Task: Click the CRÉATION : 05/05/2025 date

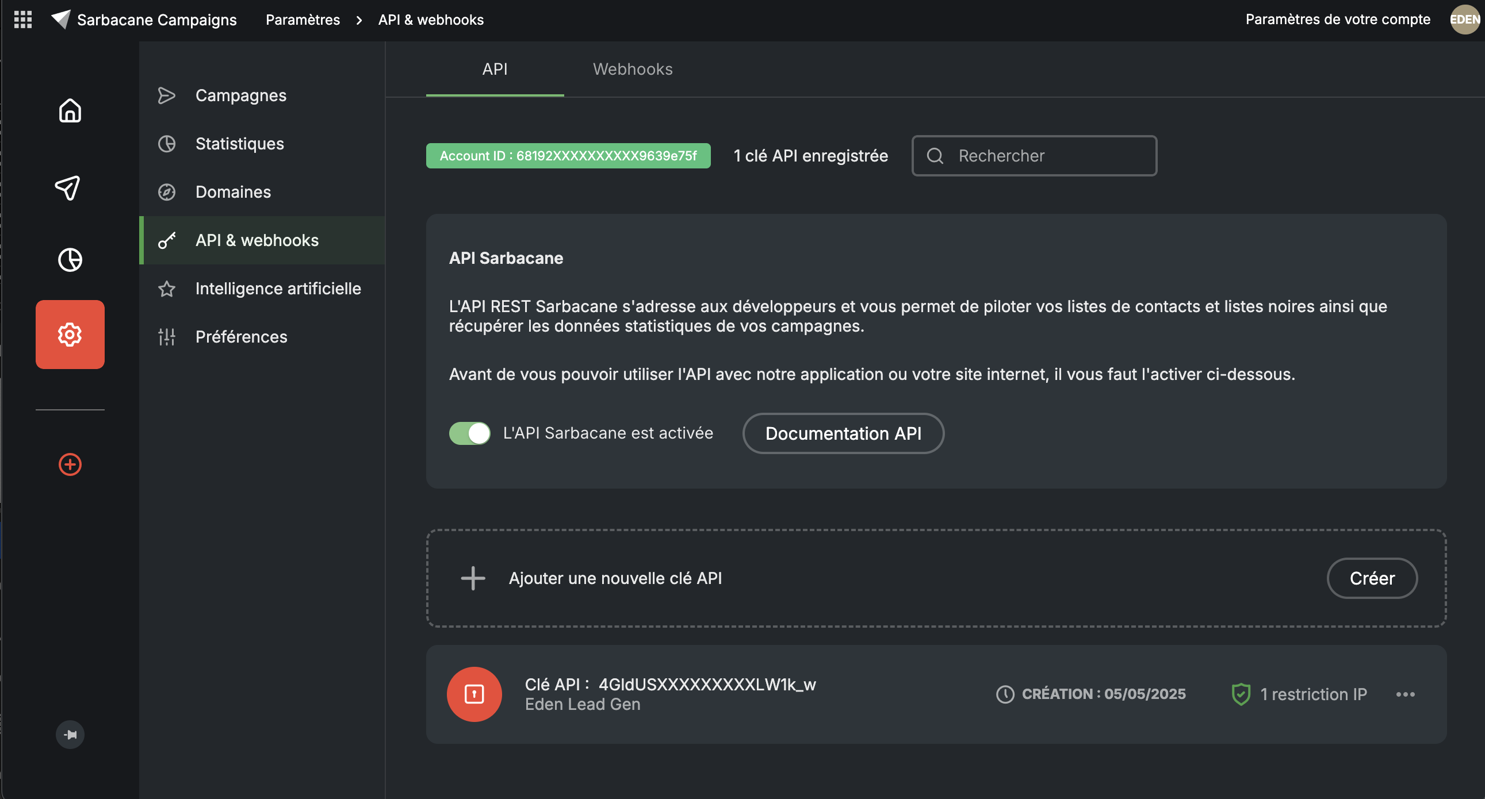Action: point(1103,694)
